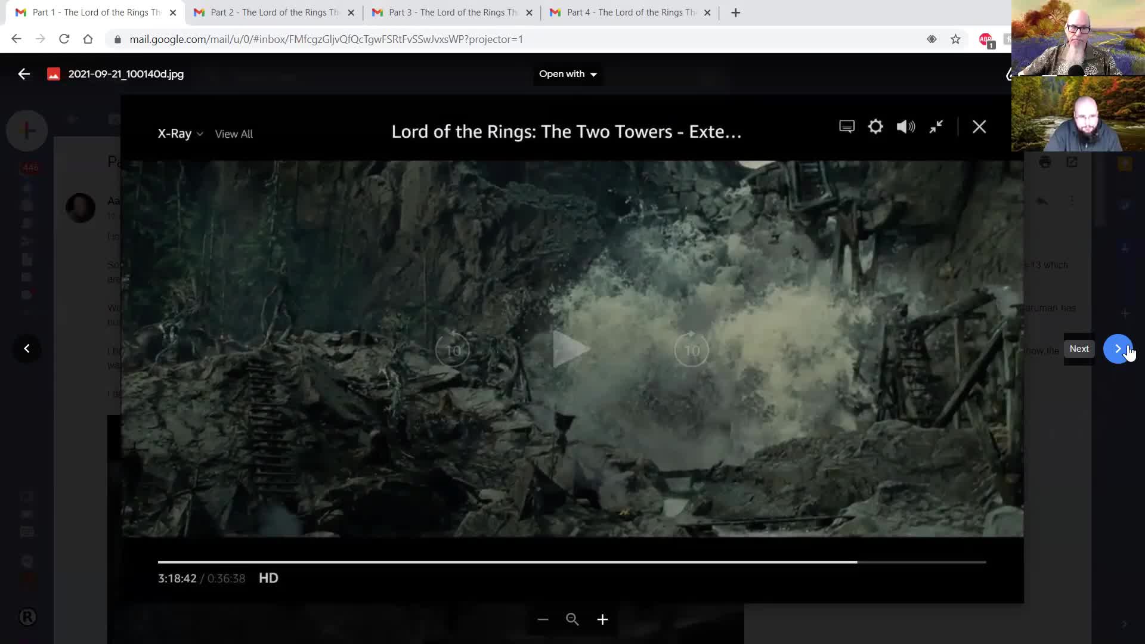The width and height of the screenshot is (1145, 644).
Task: Reload the page in Chrome
Action: (64, 39)
